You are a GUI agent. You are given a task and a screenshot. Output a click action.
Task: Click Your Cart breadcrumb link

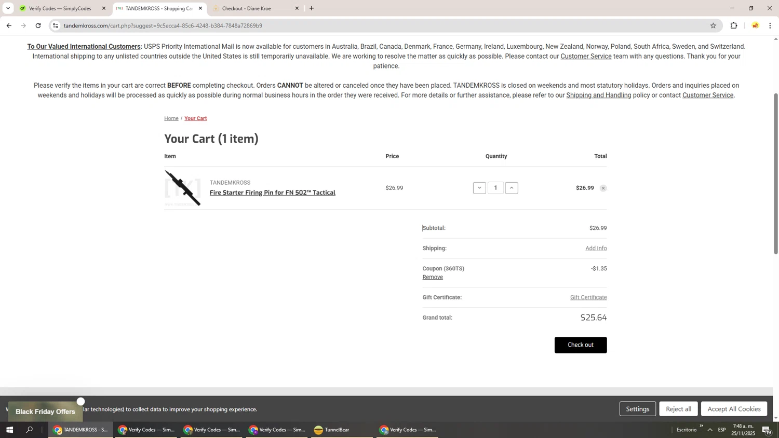click(x=196, y=118)
